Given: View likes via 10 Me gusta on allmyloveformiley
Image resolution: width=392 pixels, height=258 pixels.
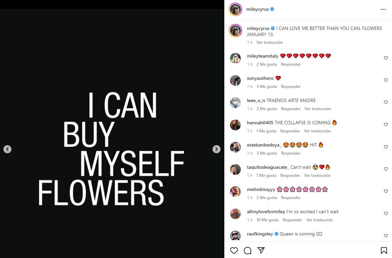Looking at the screenshot, I should coord(267,220).
